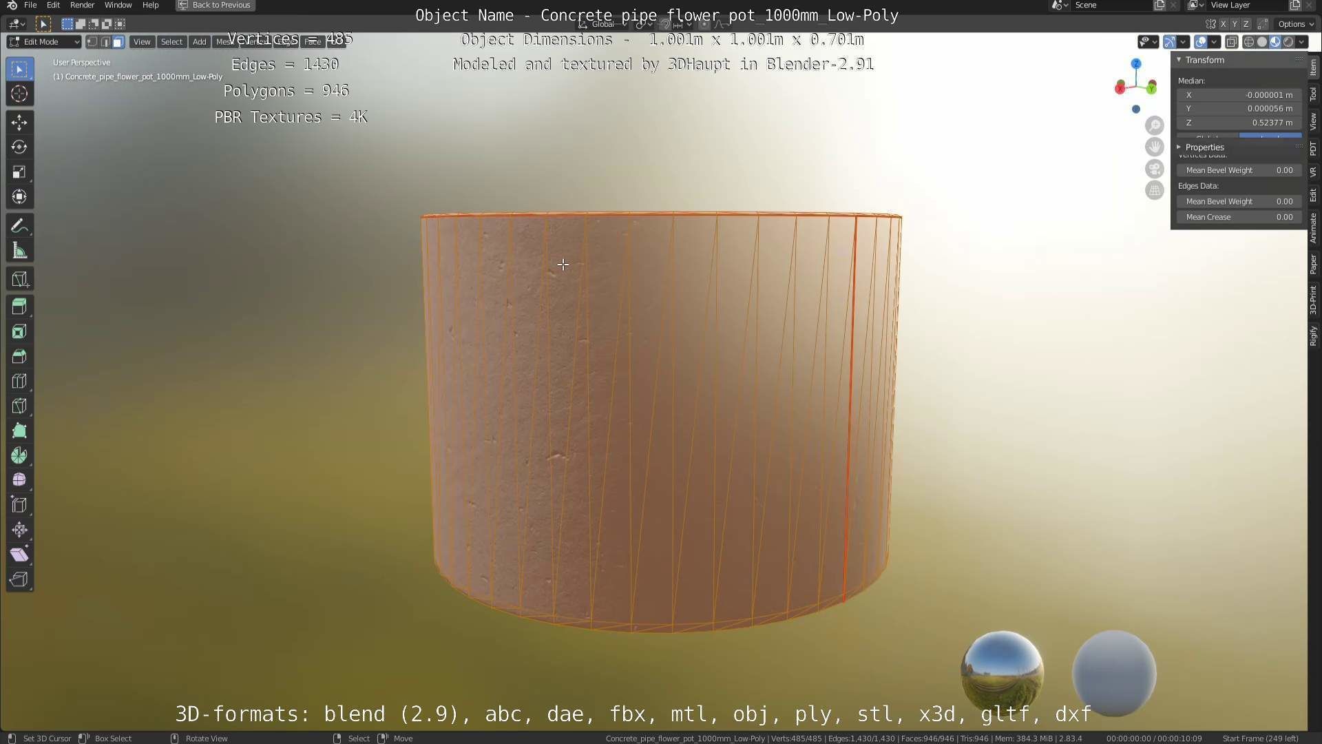Switch to the Tool sidebar tab
Screen dimensions: 1322x744
pos(1313,94)
